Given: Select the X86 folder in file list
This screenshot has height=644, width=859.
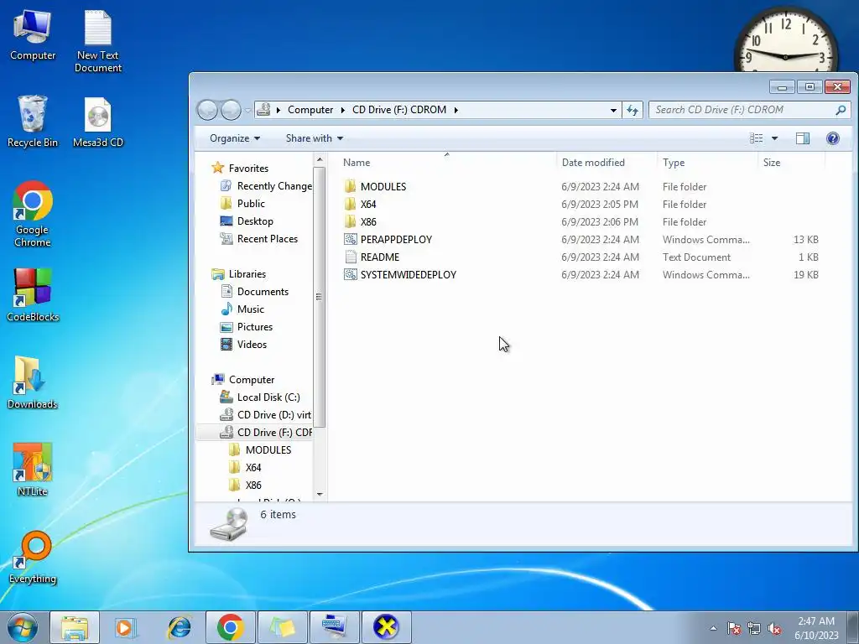Looking at the screenshot, I should coord(368,221).
